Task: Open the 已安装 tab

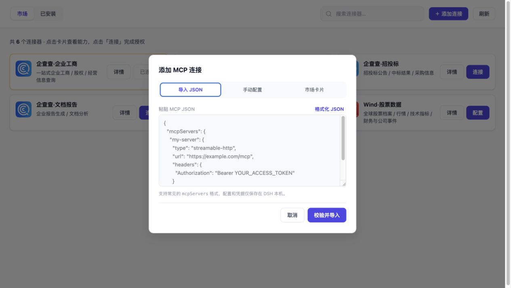Action: 48,14
